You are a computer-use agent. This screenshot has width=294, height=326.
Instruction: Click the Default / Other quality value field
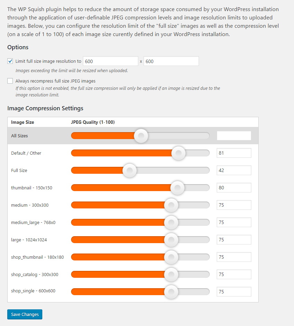234,153
